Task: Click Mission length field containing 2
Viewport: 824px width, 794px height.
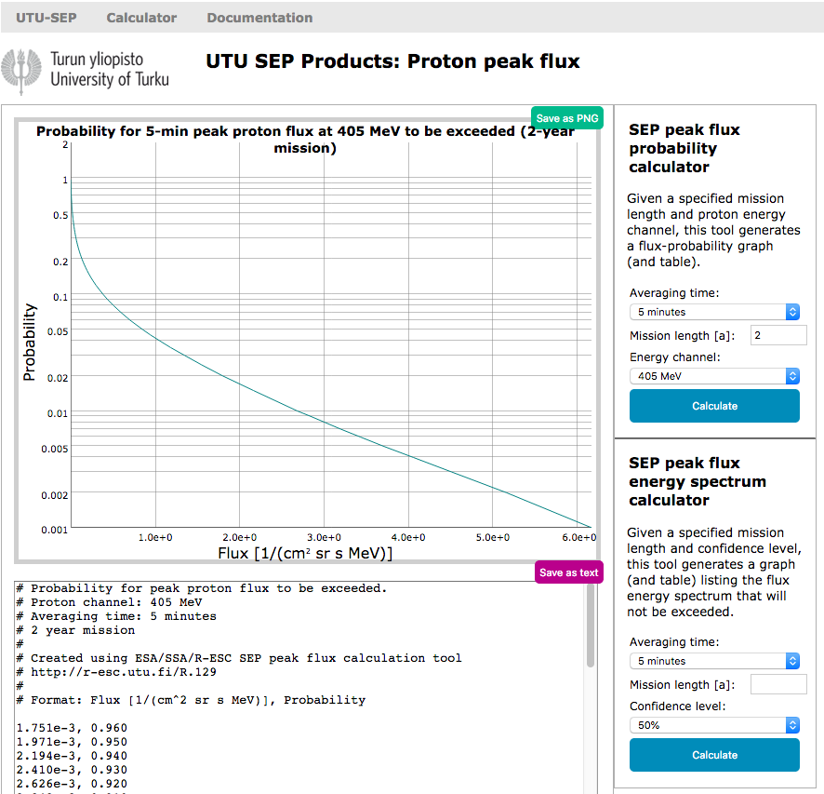Action: click(777, 335)
